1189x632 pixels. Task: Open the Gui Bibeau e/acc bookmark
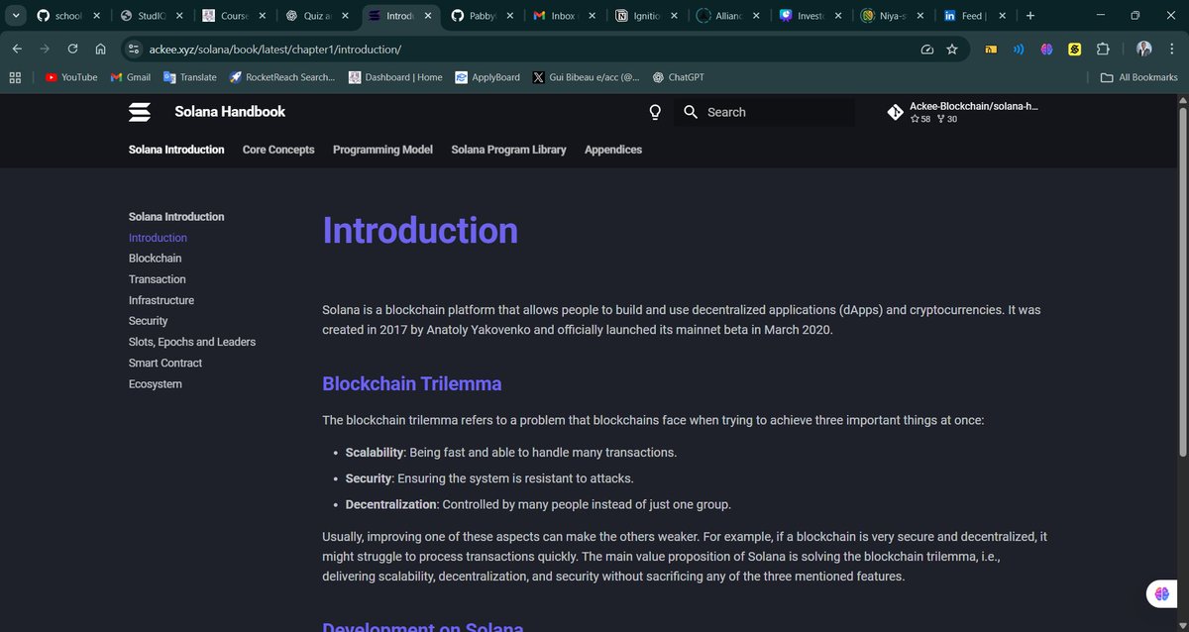pos(586,77)
